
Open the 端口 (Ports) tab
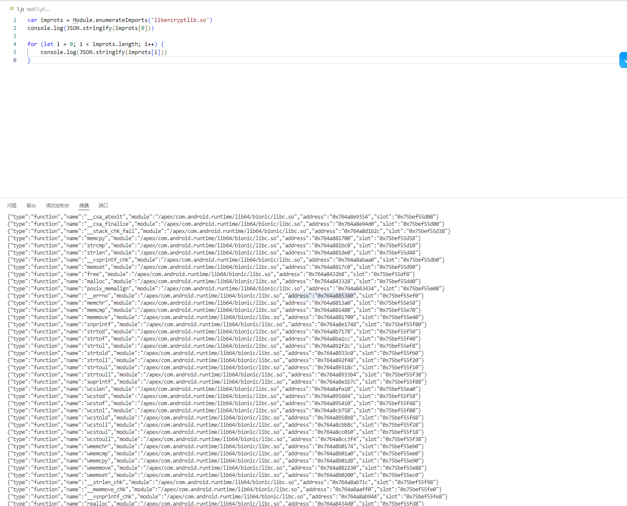click(x=103, y=206)
